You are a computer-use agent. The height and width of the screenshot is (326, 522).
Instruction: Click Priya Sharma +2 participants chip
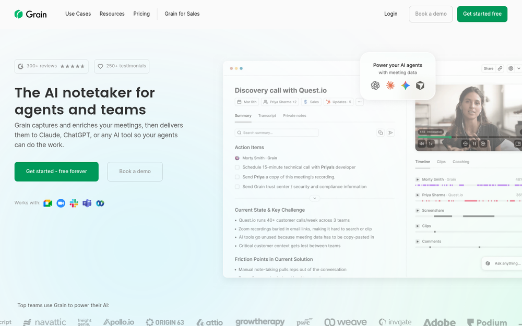click(x=280, y=102)
